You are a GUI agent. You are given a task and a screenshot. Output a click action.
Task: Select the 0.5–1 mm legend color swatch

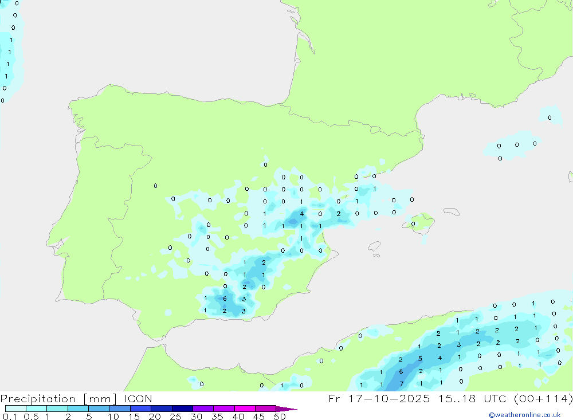(36, 409)
